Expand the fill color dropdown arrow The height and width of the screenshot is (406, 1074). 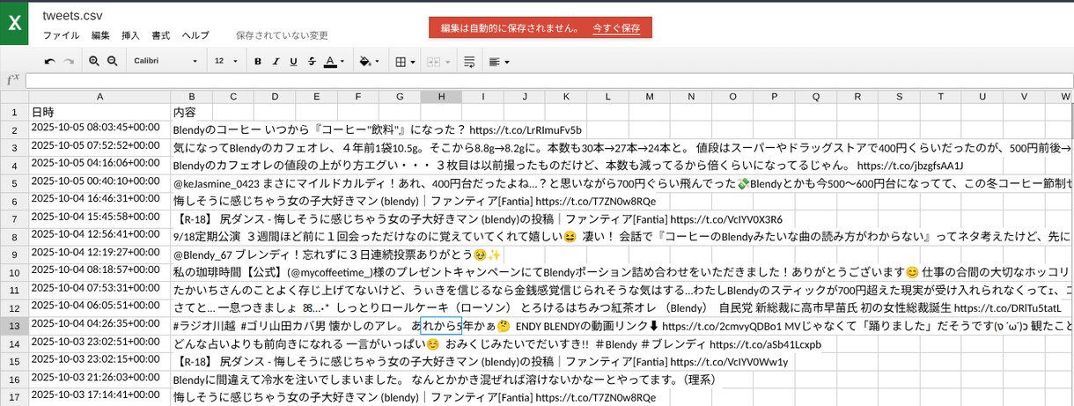click(x=378, y=62)
